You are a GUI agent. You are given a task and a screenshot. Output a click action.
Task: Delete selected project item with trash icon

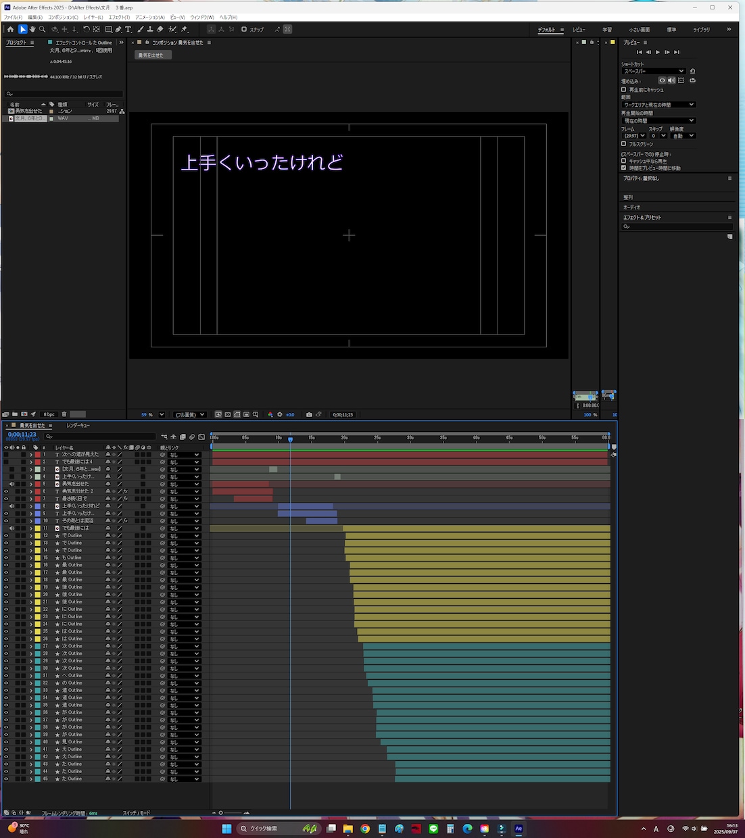tap(64, 414)
